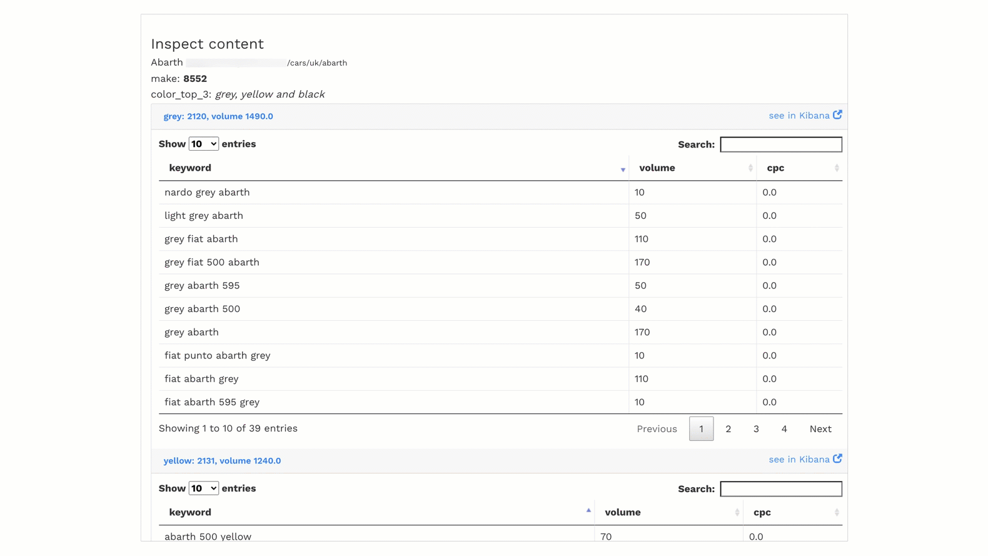
Task: Click keyword 'fiat abarth grey'
Action: tap(201, 379)
